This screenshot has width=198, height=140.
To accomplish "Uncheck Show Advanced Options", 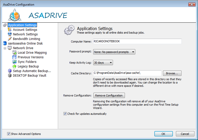I will [x=9, y=134].
